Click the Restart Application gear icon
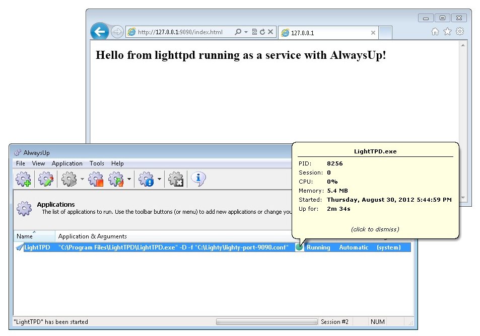Image resolution: width=480 pixels, height=336 pixels. [116, 179]
